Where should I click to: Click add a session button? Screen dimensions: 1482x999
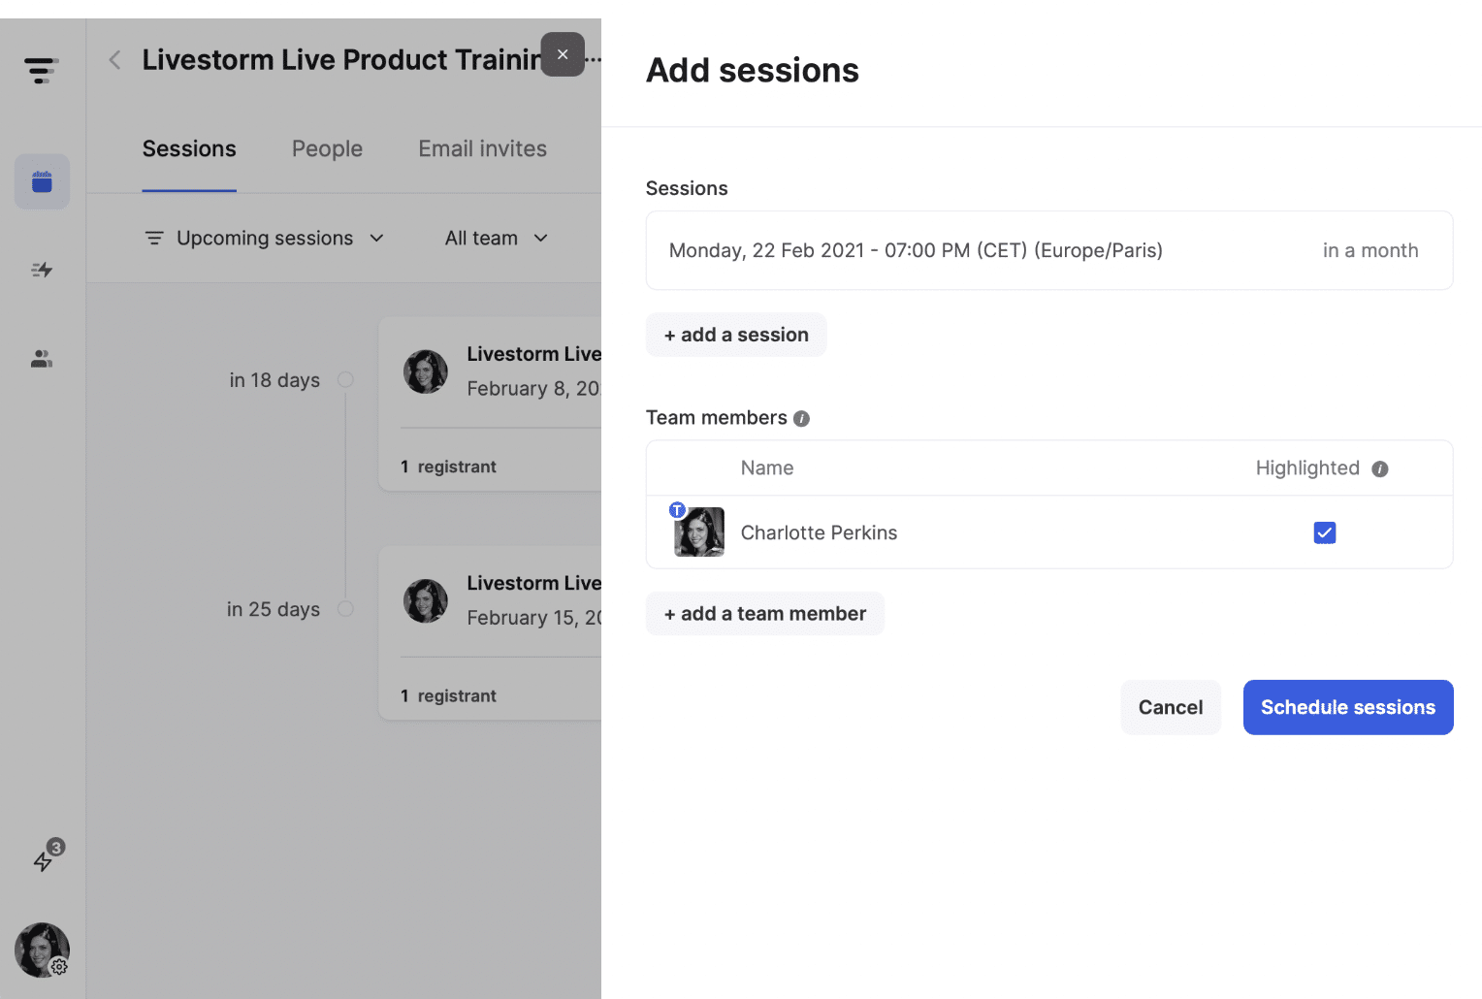click(736, 335)
